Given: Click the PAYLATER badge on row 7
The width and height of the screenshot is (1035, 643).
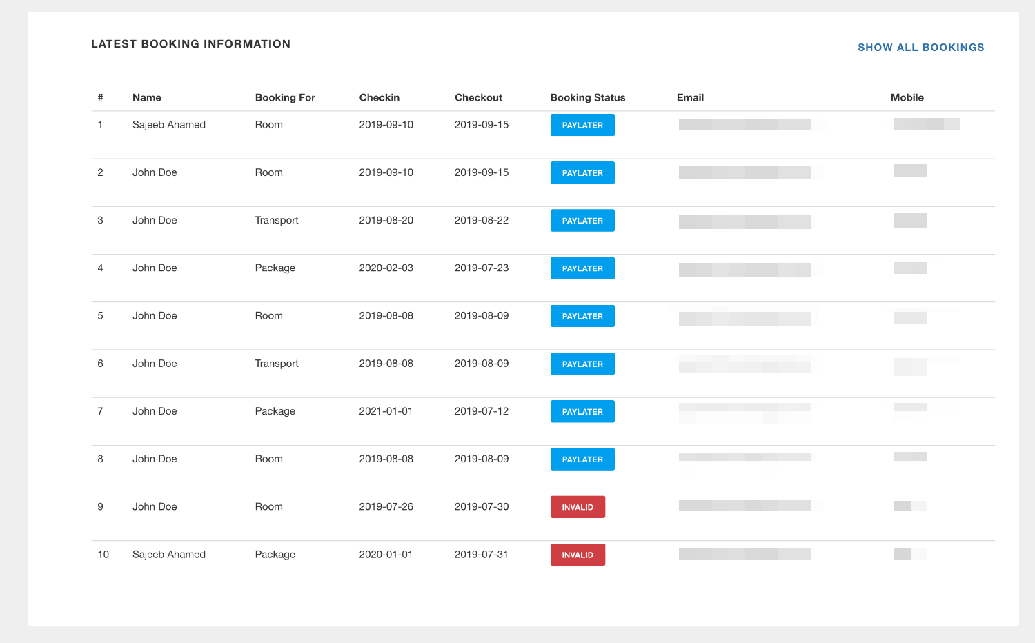Looking at the screenshot, I should tap(582, 411).
